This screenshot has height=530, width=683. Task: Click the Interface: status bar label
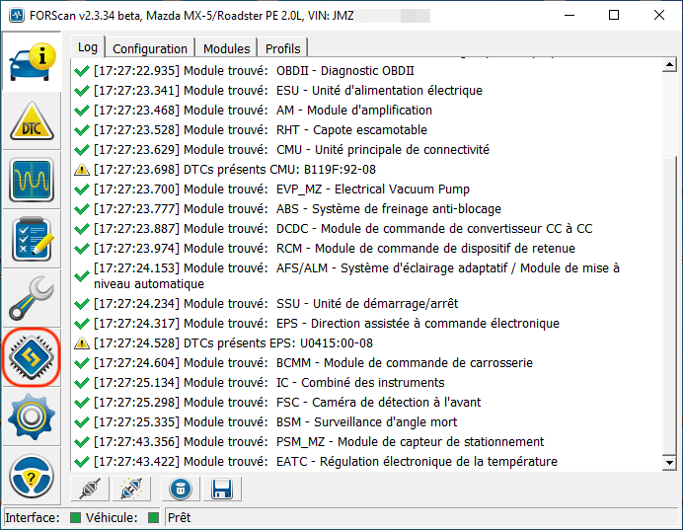(x=33, y=518)
